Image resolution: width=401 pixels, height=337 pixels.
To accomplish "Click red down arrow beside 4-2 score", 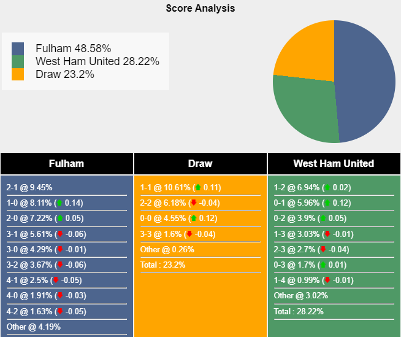I will pyautogui.click(x=60, y=311).
